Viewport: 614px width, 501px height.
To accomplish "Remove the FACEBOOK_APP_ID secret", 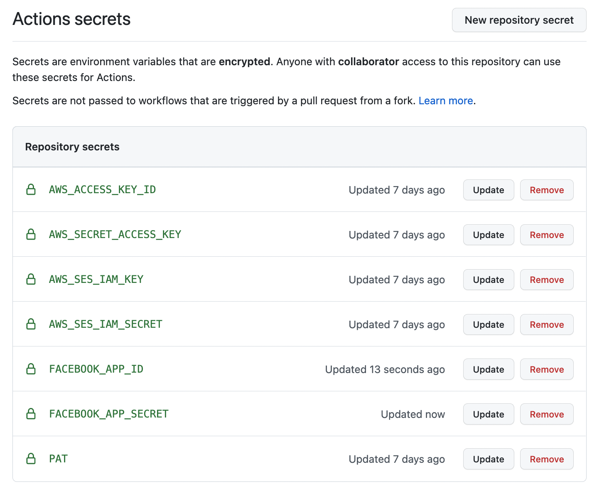I will 546,369.
